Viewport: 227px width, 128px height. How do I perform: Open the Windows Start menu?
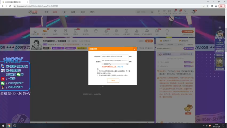[3, 126]
